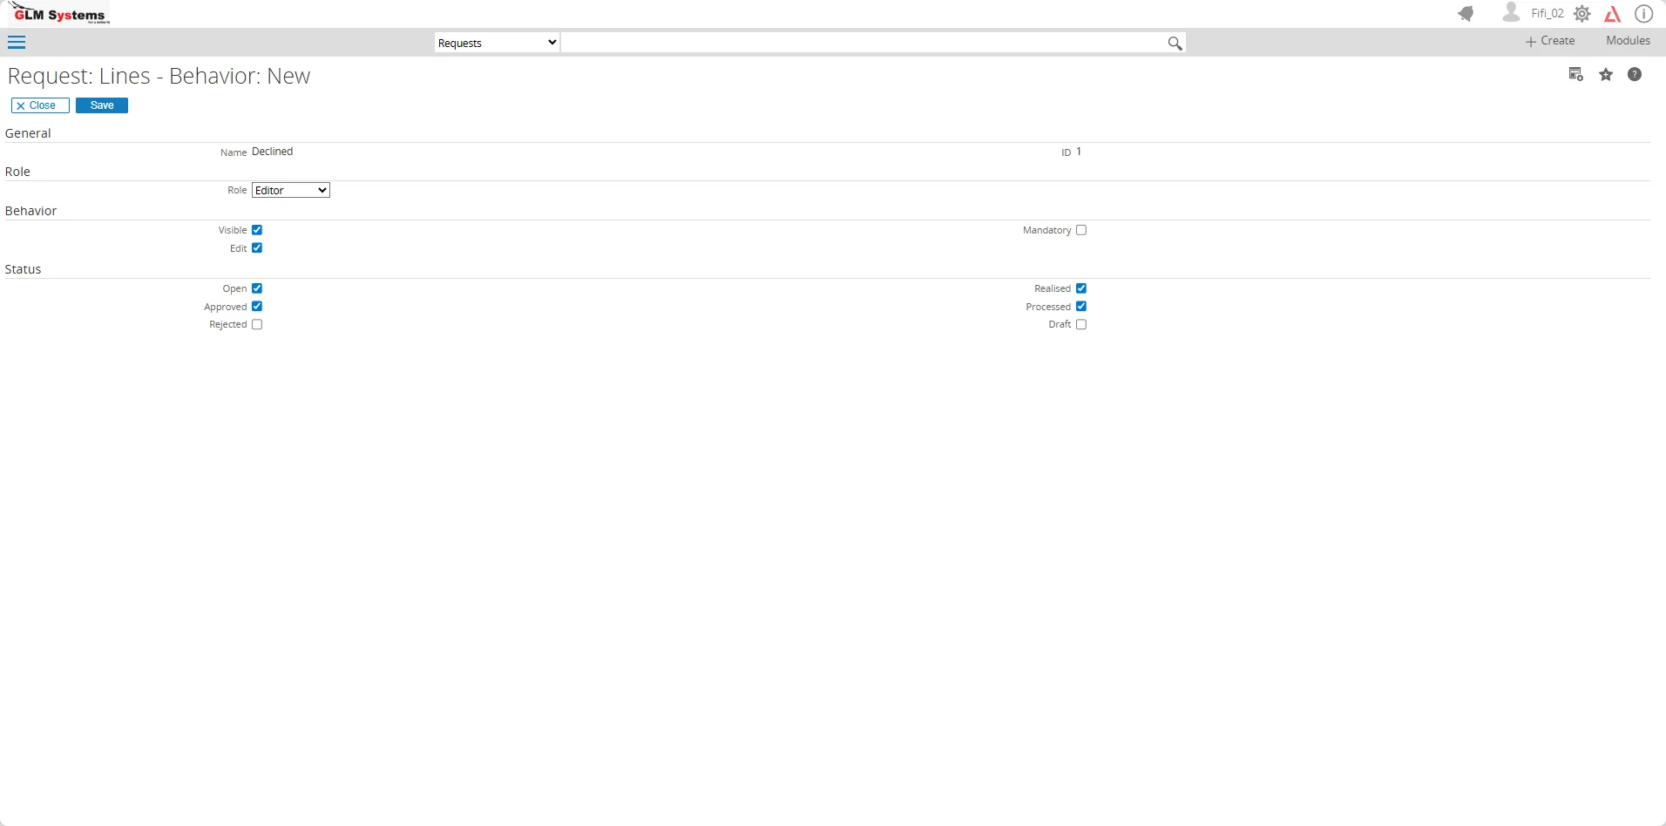Check the Draft status checkbox
The height and width of the screenshot is (826, 1666).
pos(1081,324)
